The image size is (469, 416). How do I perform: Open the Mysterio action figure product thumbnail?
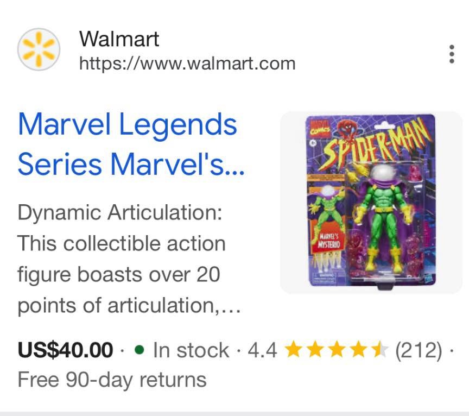371,203
